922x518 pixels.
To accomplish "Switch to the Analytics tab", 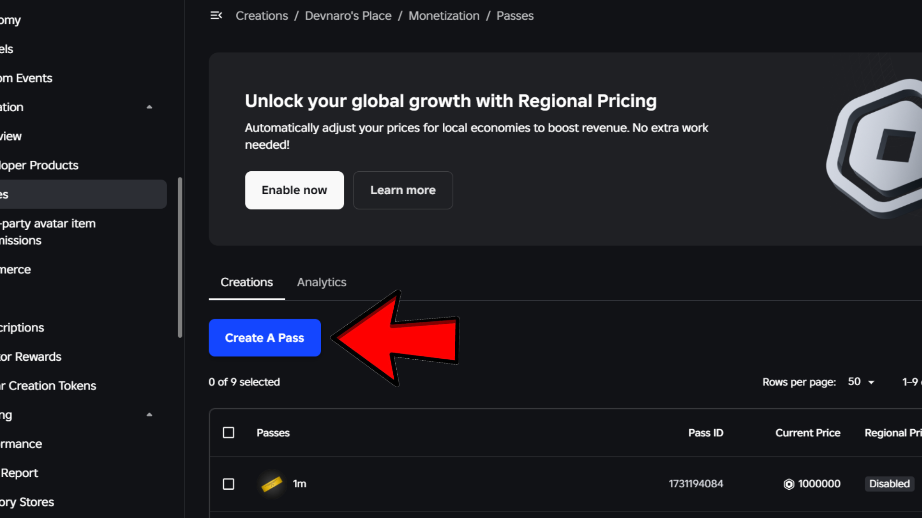I will click(x=321, y=282).
